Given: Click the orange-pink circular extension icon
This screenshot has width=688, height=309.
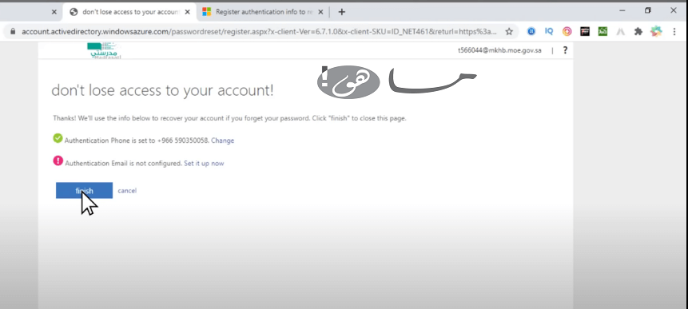Looking at the screenshot, I should (x=567, y=32).
